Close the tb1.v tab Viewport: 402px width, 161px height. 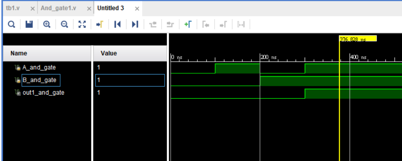point(33,9)
